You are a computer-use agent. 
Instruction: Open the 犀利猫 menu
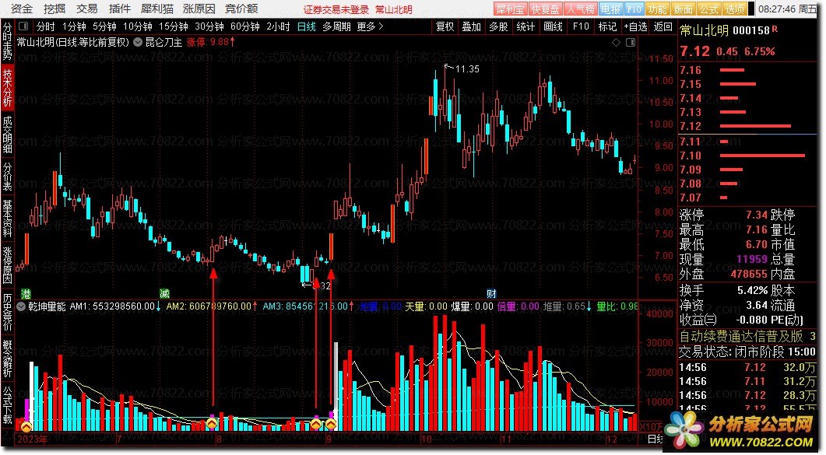[157, 9]
